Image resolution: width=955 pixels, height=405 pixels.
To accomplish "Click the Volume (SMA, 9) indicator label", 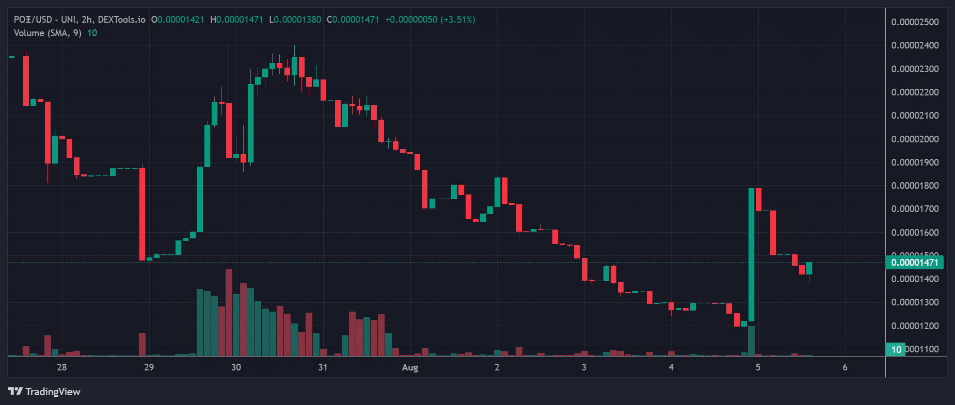I will (47, 33).
